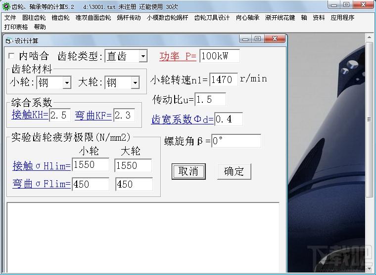
Task: Maximize the 设计计算 inner window
Action: click(258, 39)
